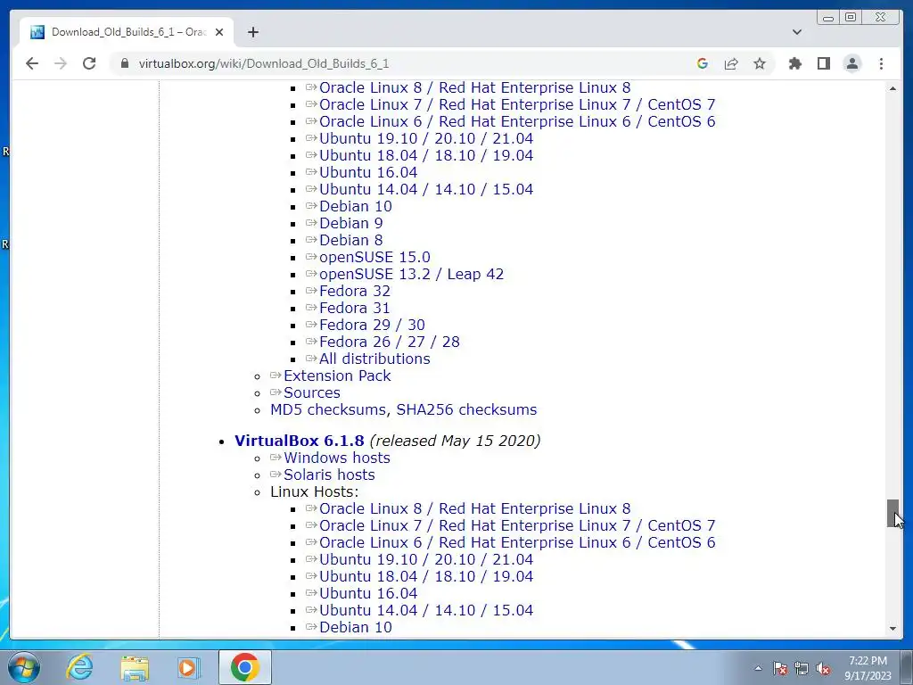Viewport: 913px width, 685px height.
Task: Open Fedora 26 / 27 / 28 link
Action: (389, 342)
